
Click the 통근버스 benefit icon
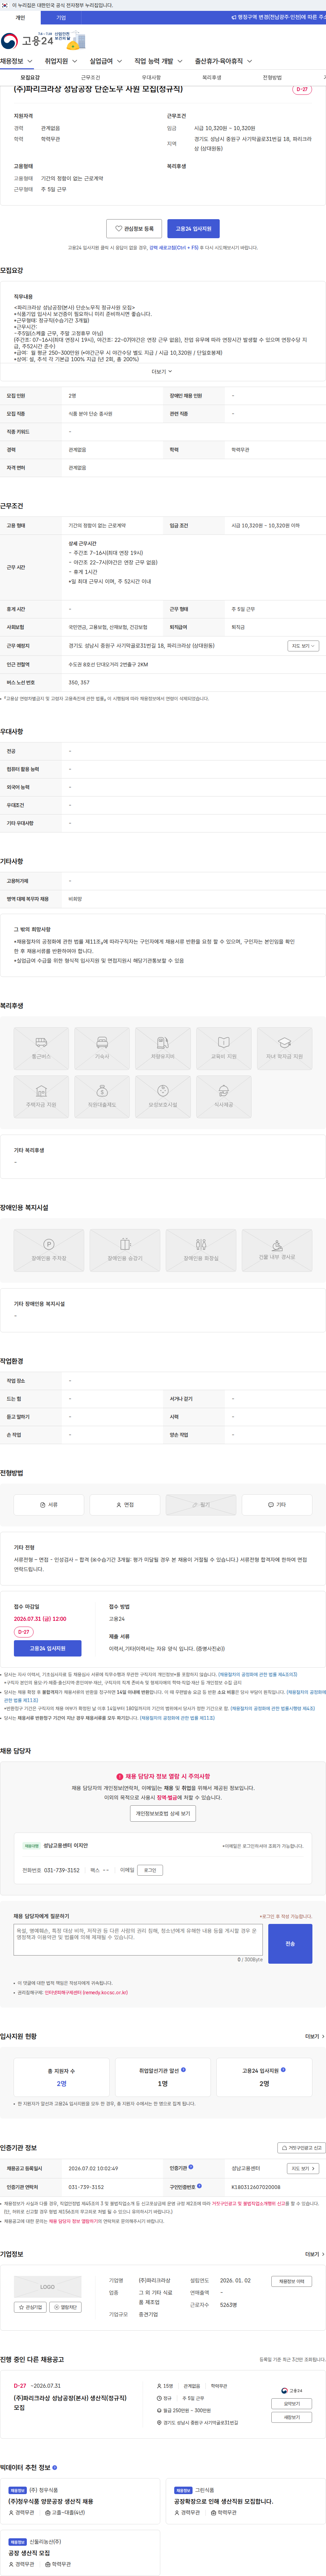coord(41,1048)
